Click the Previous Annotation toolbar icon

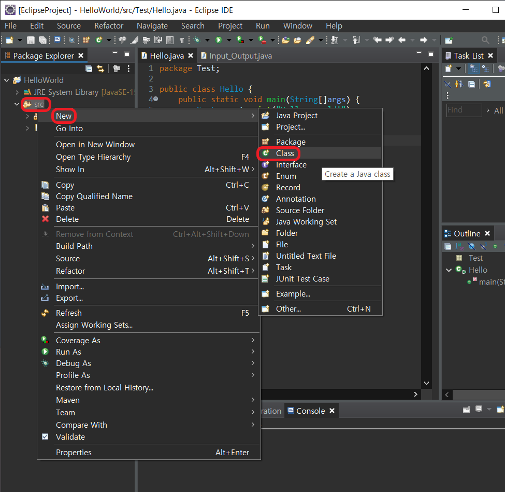[356, 40]
